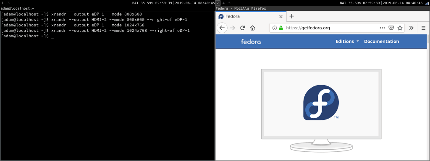Expand the Editions dropdown menu
This screenshot has width=430, height=161.
(347, 42)
